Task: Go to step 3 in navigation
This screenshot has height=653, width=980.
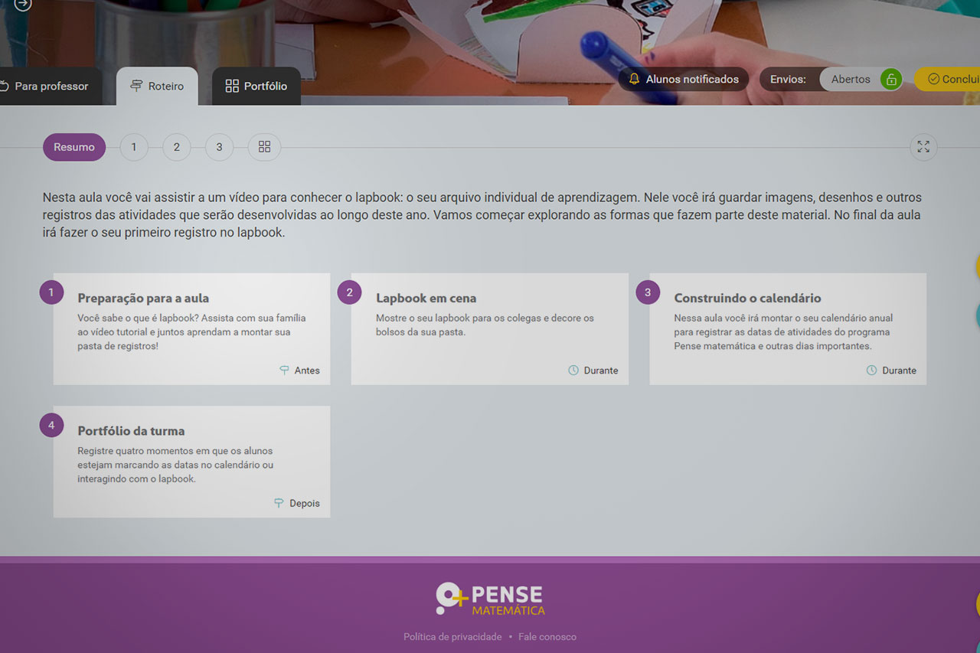Action: point(219,147)
